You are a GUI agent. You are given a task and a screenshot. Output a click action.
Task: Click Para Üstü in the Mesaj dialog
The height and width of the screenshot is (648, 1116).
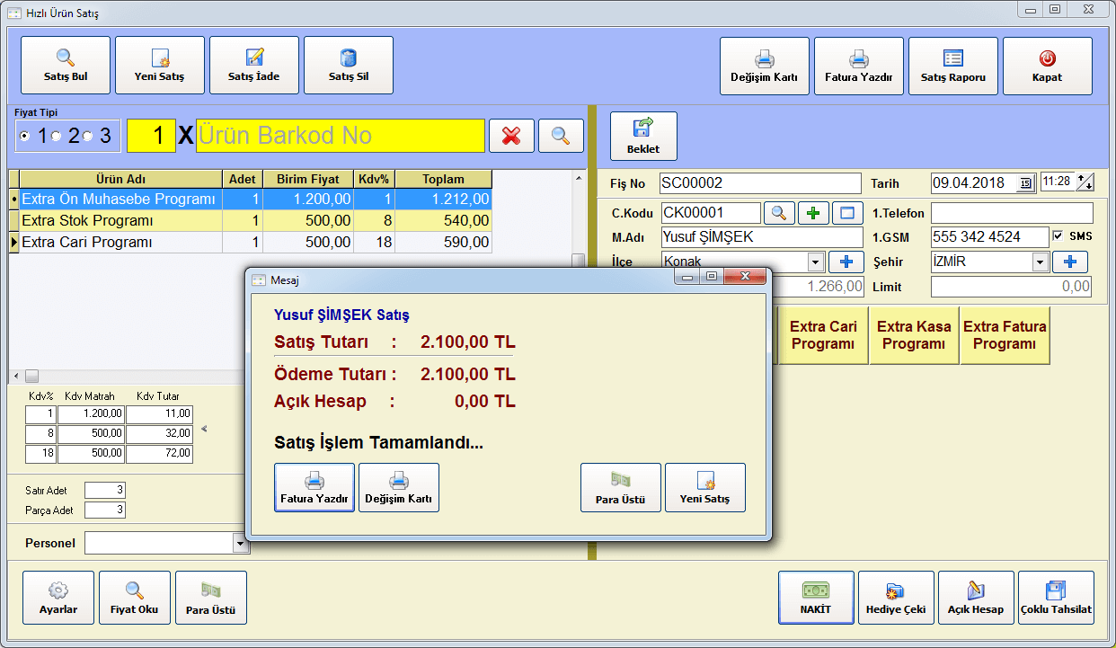pos(621,488)
